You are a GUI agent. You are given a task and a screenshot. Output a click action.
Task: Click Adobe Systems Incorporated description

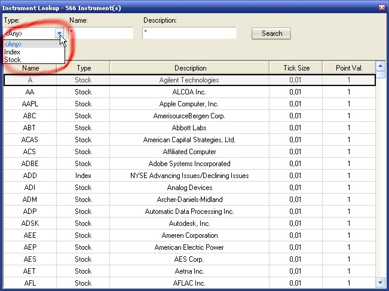click(x=189, y=164)
